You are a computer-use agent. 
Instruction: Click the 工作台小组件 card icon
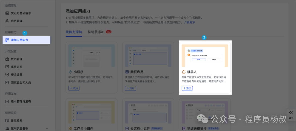click(x=70, y=129)
